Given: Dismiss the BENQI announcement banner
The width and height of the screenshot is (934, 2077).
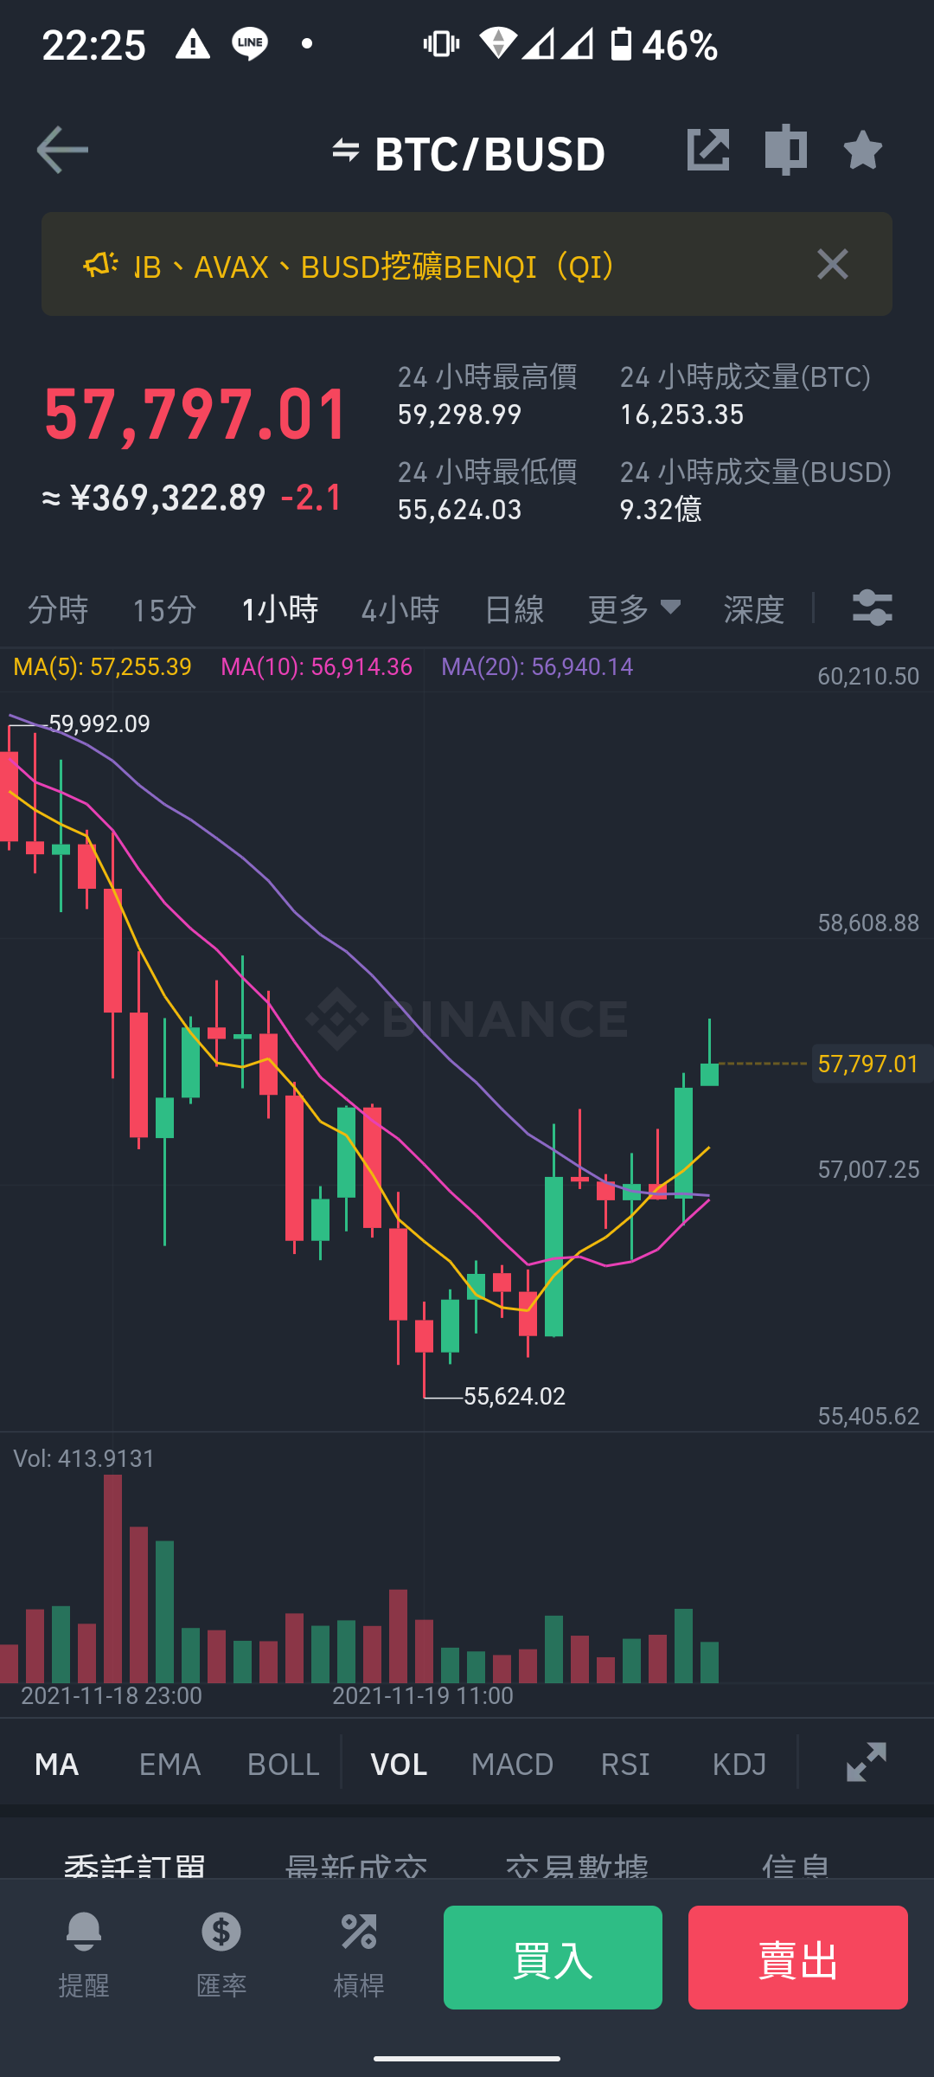Looking at the screenshot, I should [833, 264].
